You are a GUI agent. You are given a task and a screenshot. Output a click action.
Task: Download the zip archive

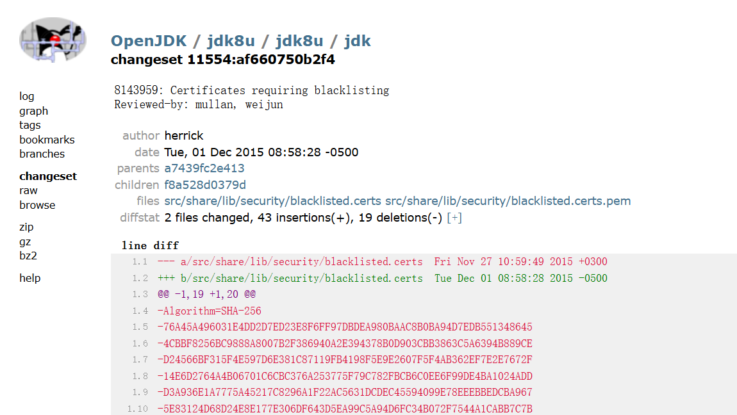[25, 227]
